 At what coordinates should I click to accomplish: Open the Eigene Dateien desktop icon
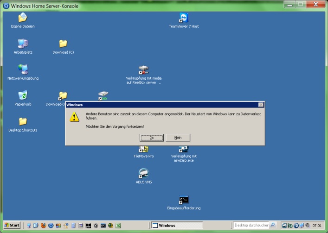[x=22, y=18]
